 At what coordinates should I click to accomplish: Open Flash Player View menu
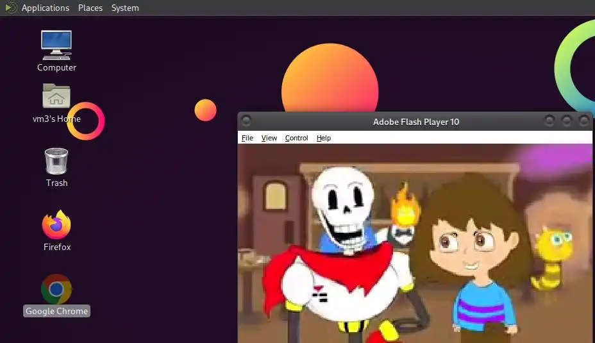coord(269,138)
